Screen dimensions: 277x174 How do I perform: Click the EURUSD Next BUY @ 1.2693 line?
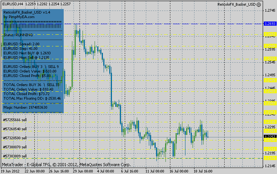27,53
